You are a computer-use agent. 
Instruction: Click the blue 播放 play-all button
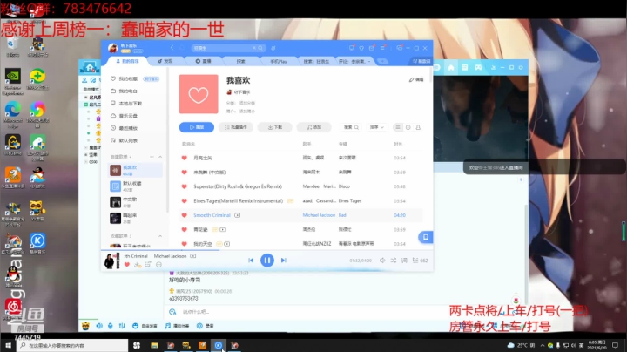(x=196, y=127)
